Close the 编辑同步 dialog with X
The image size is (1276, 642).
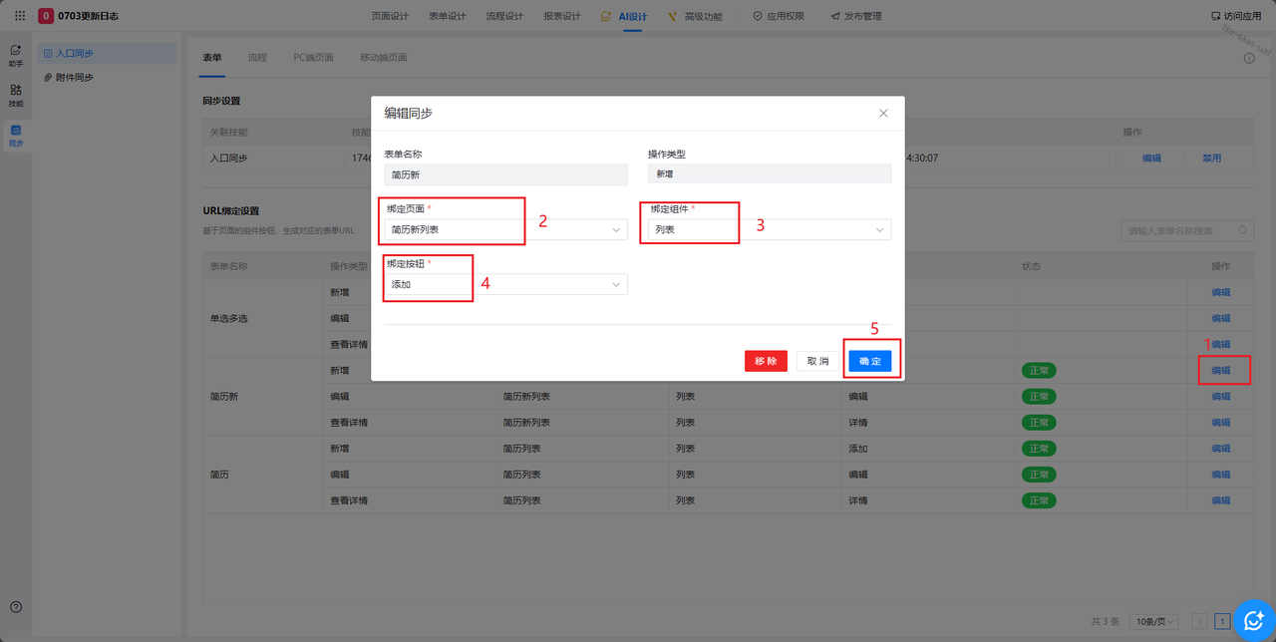coord(883,114)
